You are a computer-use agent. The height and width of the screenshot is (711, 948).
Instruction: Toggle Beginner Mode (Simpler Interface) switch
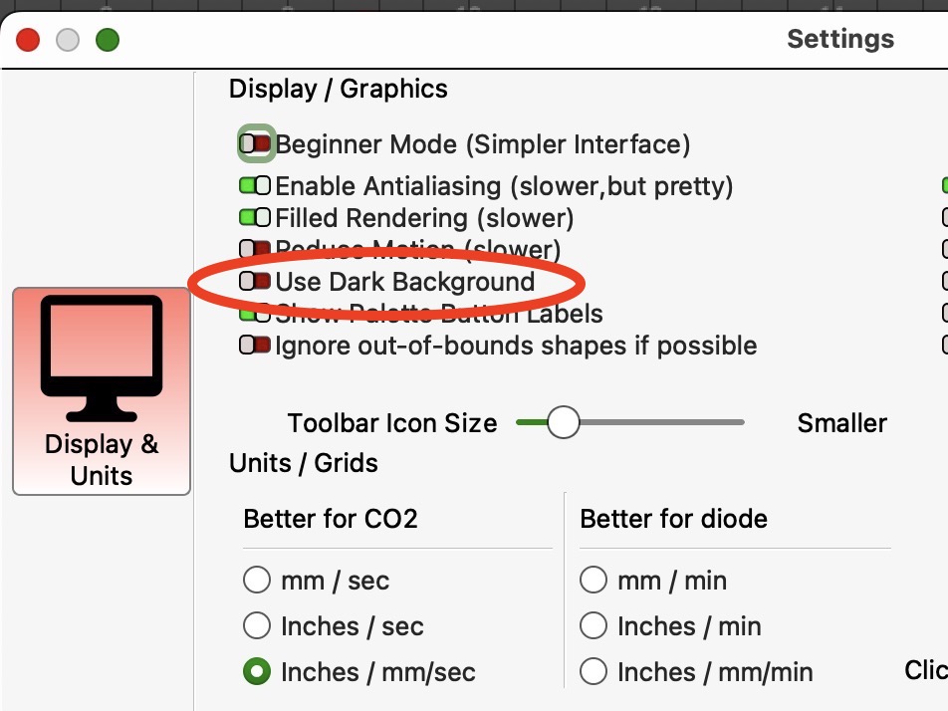tap(255, 143)
